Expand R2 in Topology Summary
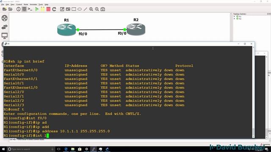271x152 pixels. (x=235, y=19)
